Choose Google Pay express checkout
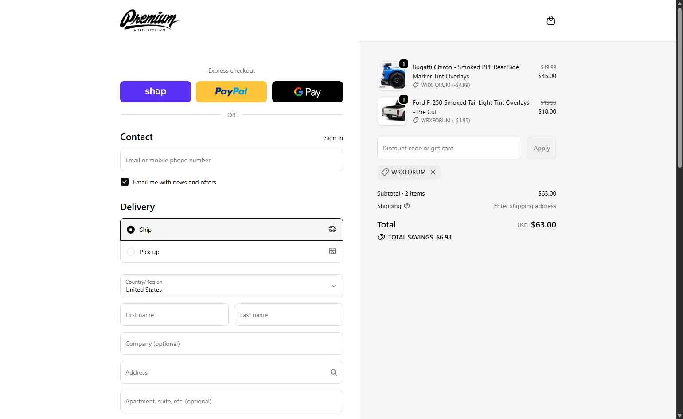 point(308,92)
